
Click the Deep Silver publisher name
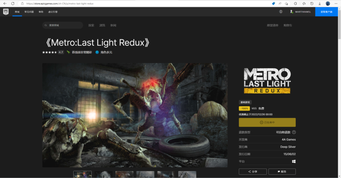pos(288,147)
